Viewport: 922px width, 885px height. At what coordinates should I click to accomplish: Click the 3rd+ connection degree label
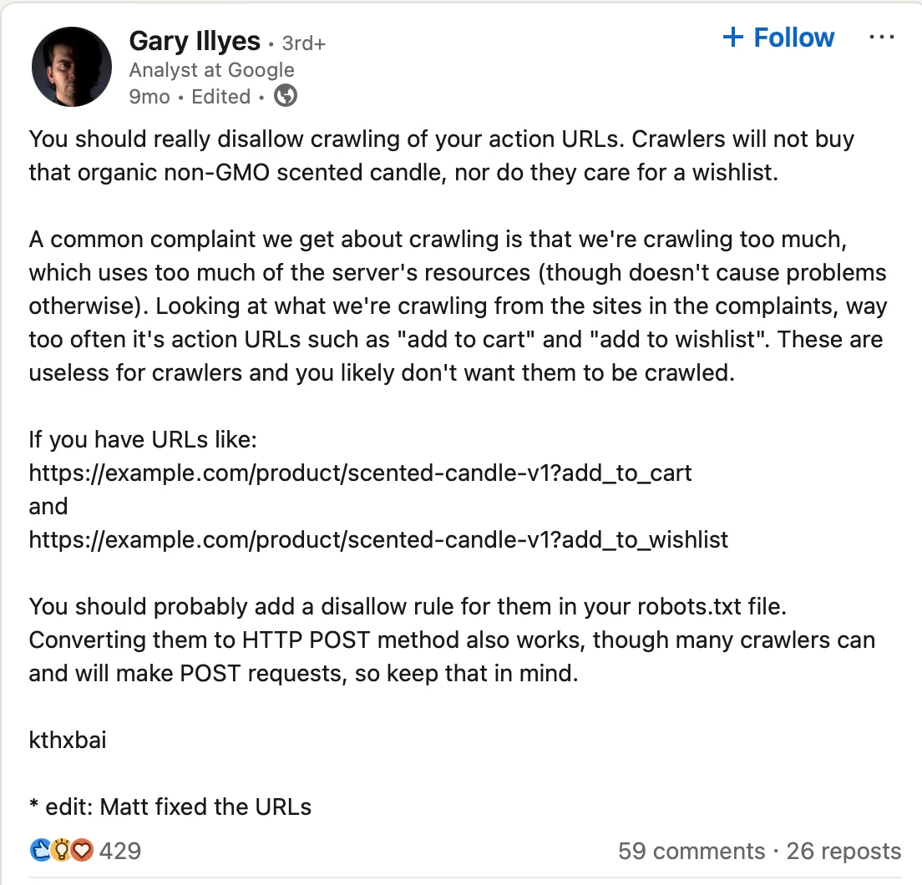click(x=302, y=43)
